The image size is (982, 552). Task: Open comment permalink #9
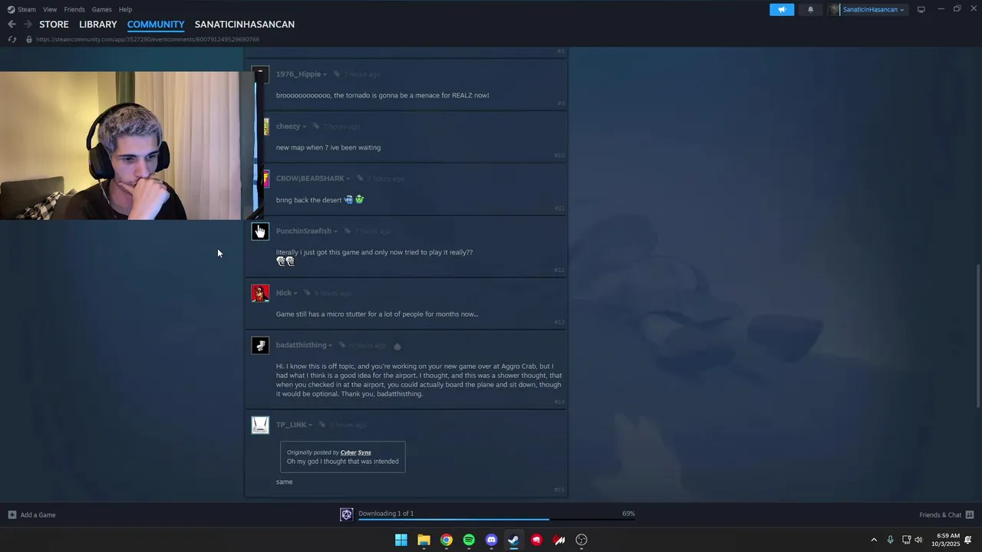(561, 103)
